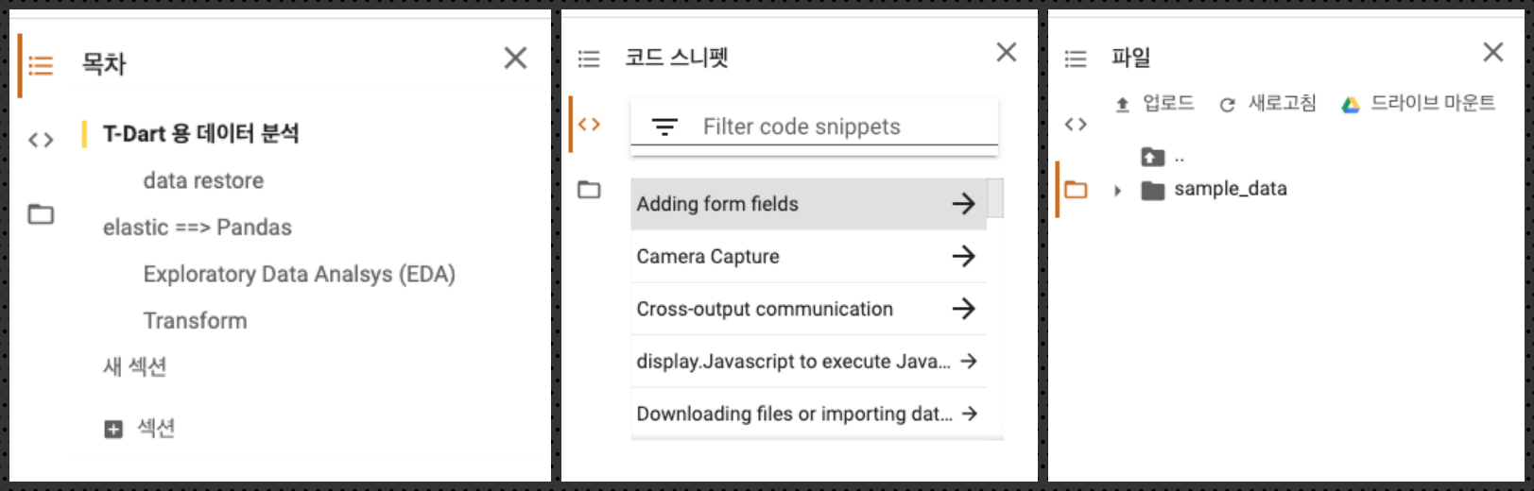The width and height of the screenshot is (1534, 491).
Task: Open table of contents icon in 목차 panel
Action: (41, 66)
